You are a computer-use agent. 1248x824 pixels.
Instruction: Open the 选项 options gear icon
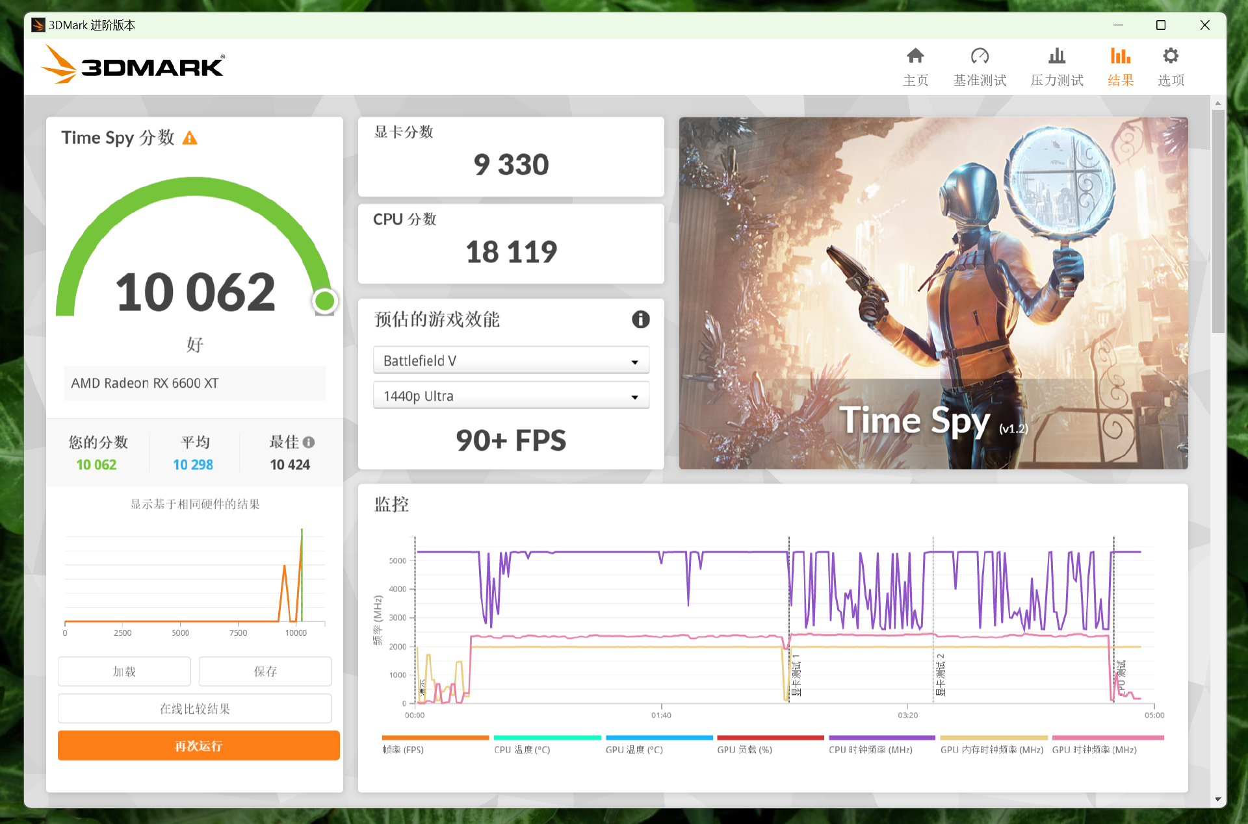click(1171, 56)
